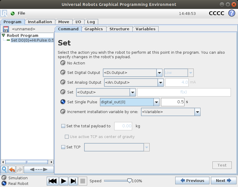Click the Speed slider handle
Image resolution: width=238 pixels, height=187 pixels.
tap(129, 180)
